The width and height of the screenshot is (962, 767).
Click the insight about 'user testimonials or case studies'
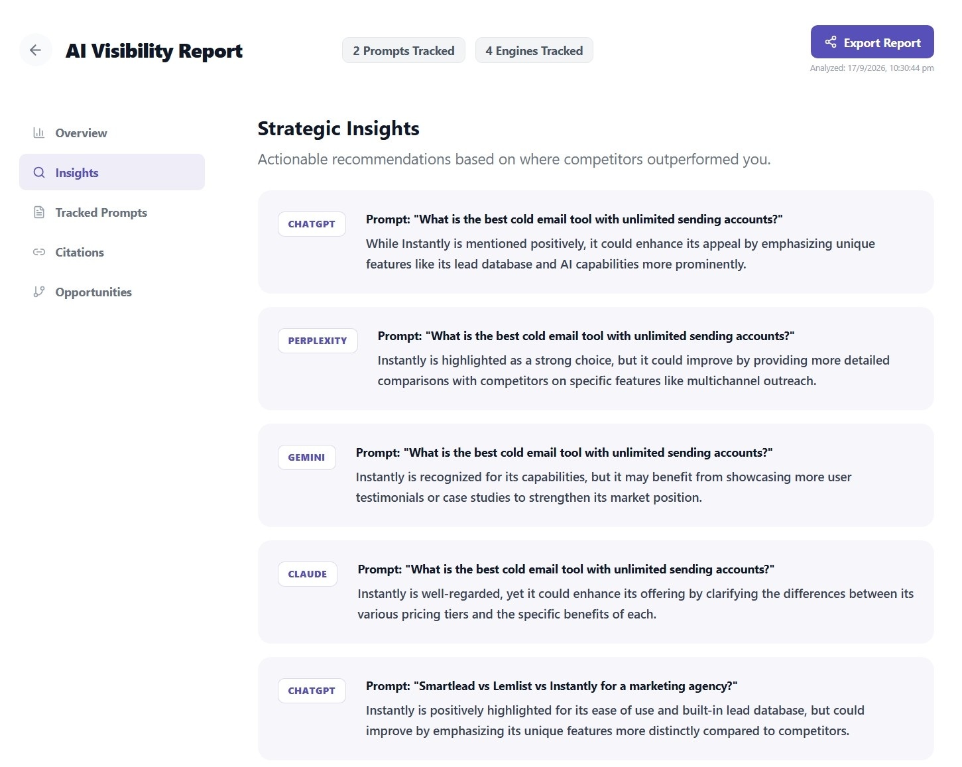(x=604, y=487)
